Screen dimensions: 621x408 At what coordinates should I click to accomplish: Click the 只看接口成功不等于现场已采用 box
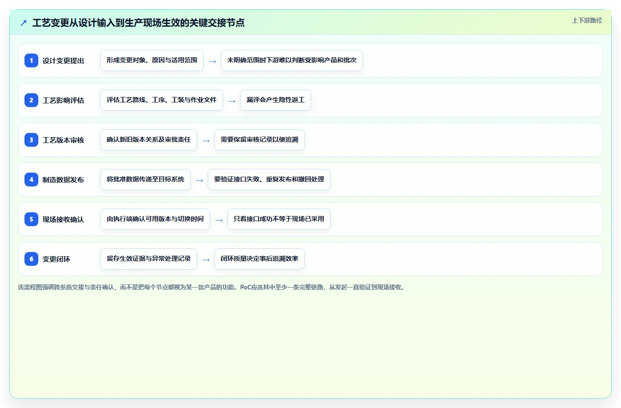(x=279, y=219)
